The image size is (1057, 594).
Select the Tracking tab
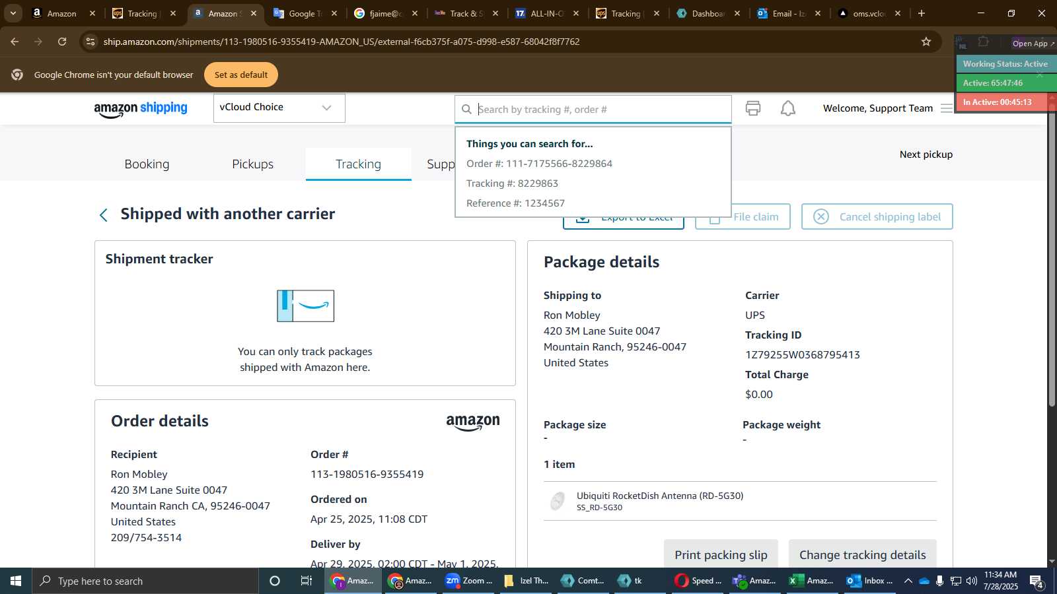(x=358, y=164)
